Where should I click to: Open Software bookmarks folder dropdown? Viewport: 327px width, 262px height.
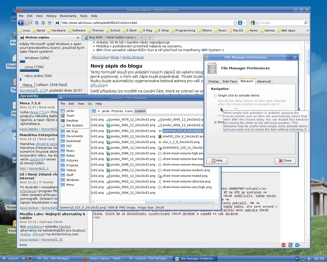(77, 30)
